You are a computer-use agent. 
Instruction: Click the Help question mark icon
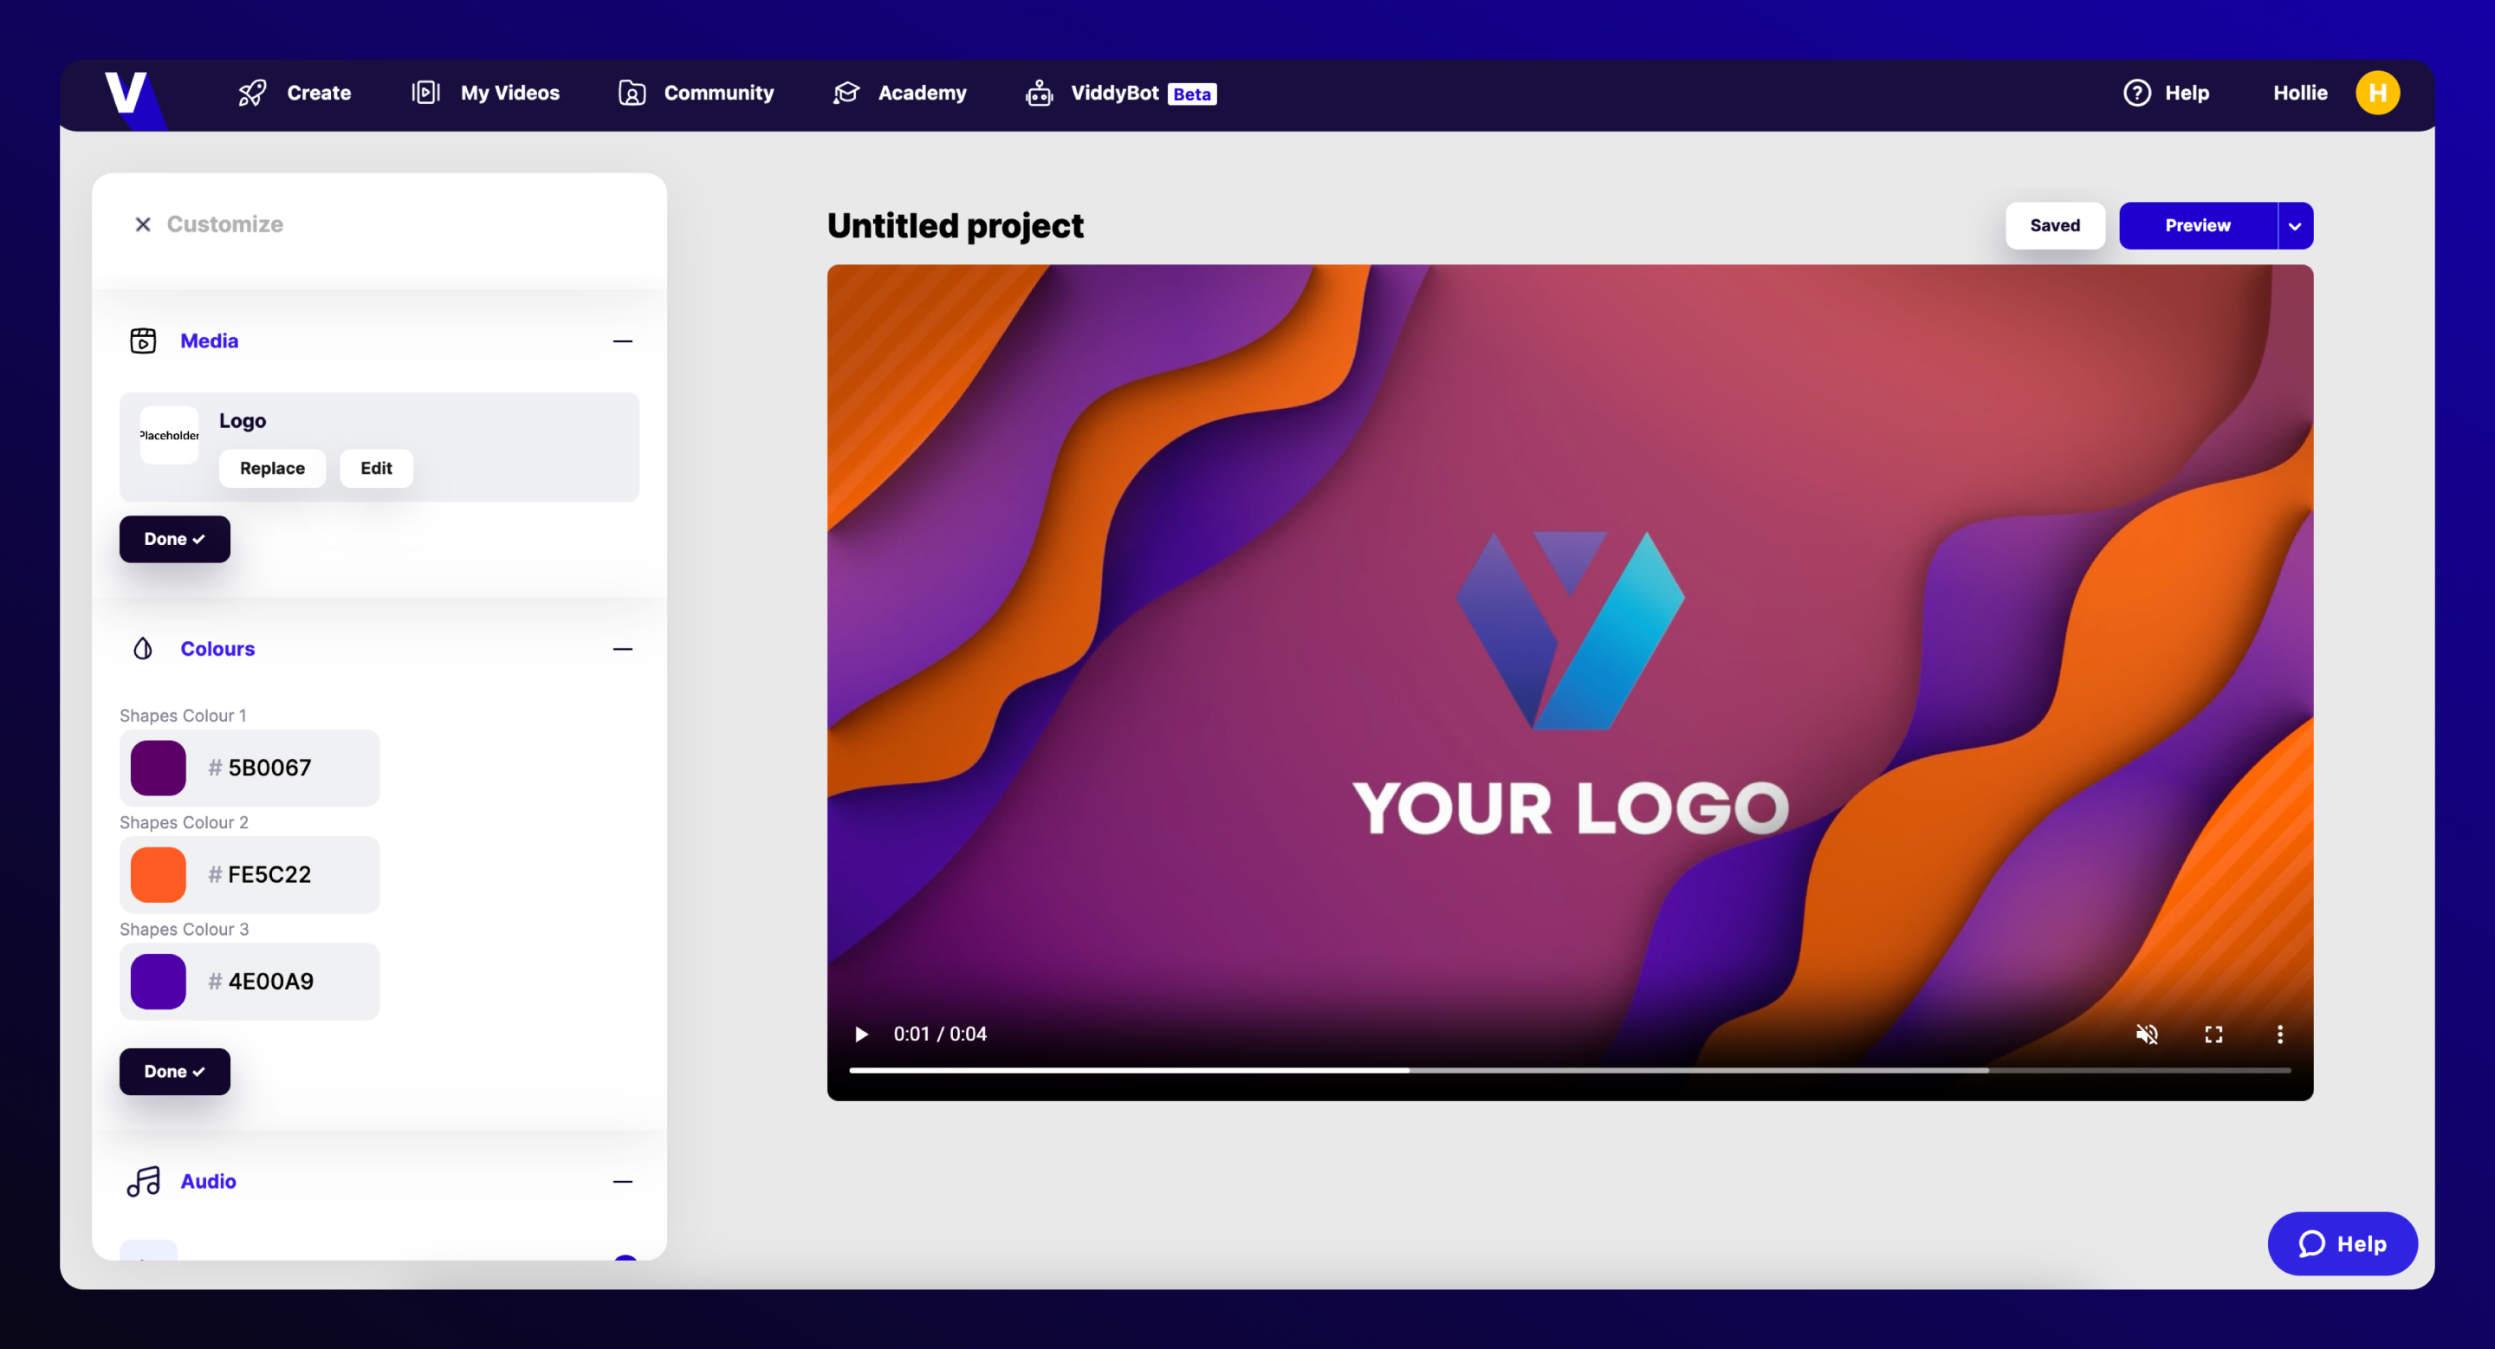click(x=2136, y=93)
